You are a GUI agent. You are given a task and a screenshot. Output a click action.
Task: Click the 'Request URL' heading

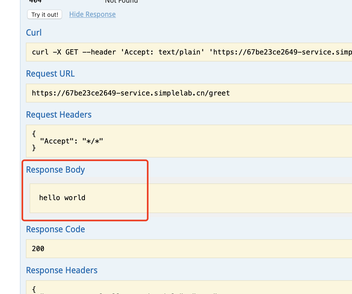pos(50,74)
